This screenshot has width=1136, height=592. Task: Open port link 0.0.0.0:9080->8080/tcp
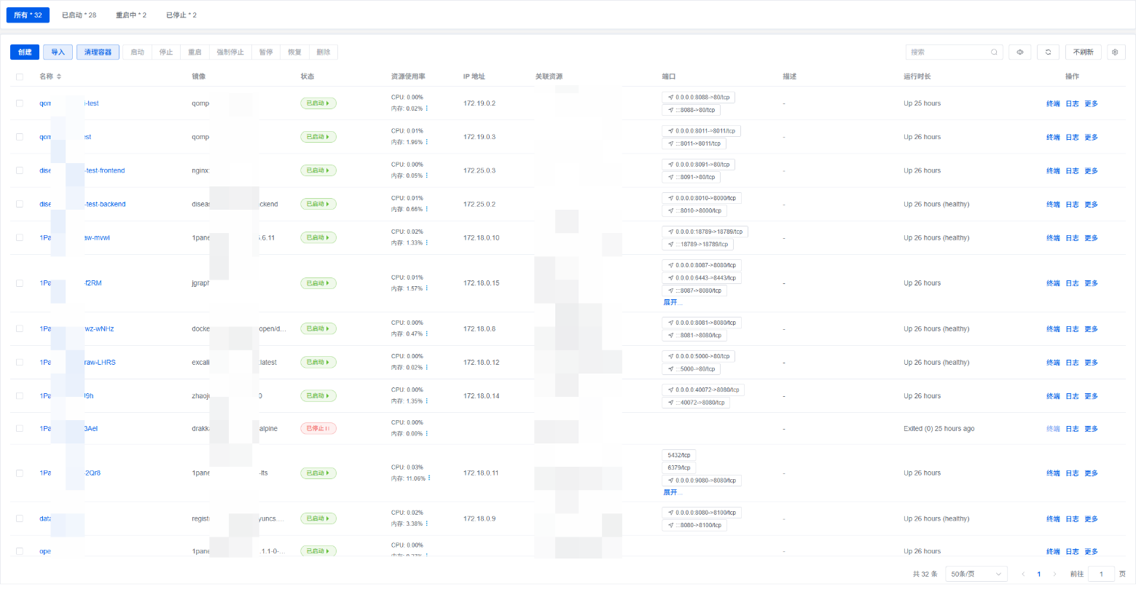pyautogui.click(x=702, y=481)
